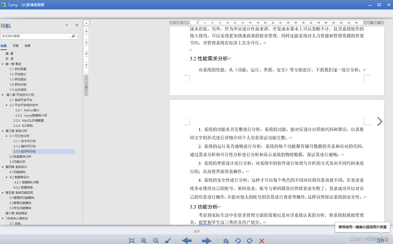Image resolution: width=393 pixels, height=244 pixels.
Task: Select 摘 要 in the navigation tree
Action: (x=9, y=54)
